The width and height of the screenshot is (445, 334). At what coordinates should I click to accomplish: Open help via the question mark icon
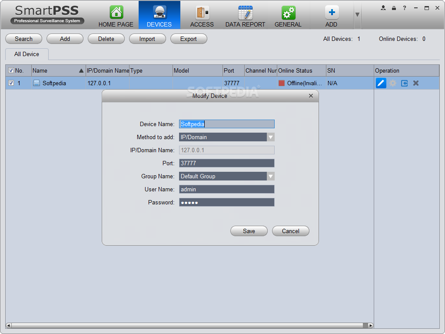(x=405, y=8)
